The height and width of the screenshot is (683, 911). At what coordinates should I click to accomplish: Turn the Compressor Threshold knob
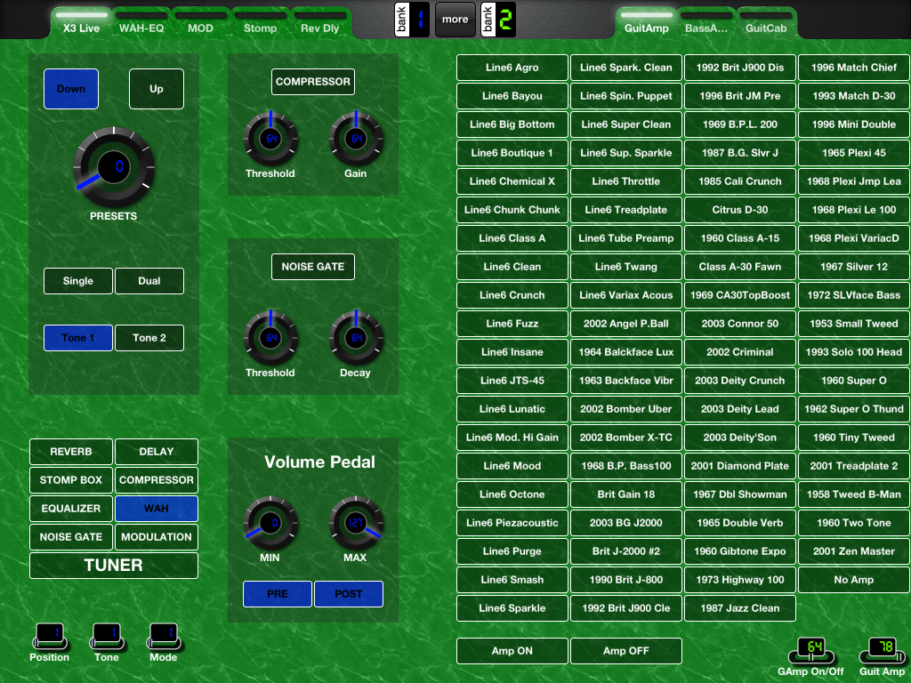click(270, 139)
